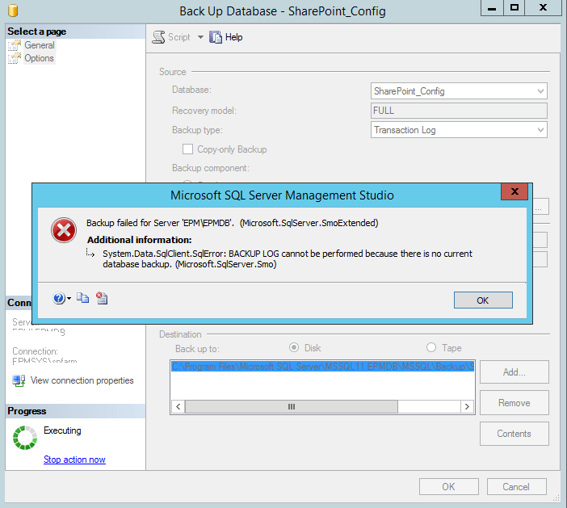Click OK in the error dialog
The image size is (567, 508).
pos(483,300)
